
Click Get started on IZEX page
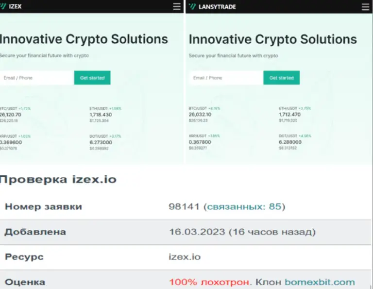(x=92, y=78)
